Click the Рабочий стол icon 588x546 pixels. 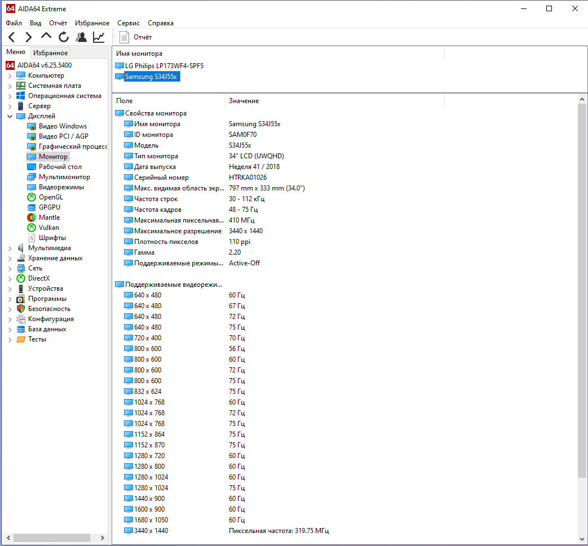[32, 167]
